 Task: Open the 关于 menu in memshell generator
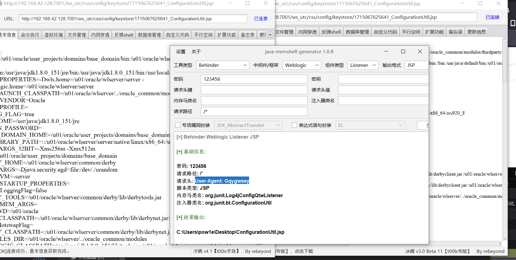[196, 51]
